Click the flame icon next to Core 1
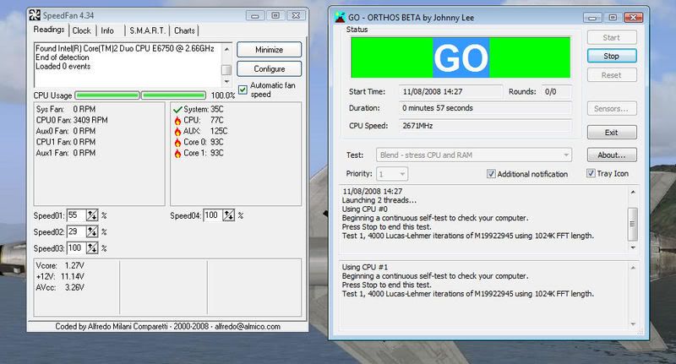The width and height of the screenshot is (676, 364). (177, 153)
